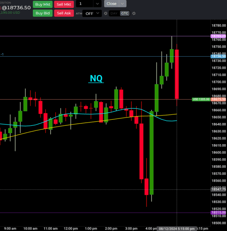Click the 18547.75 crosshair price label
Image resolution: width=227 pixels, height=231 pixels.
click(218, 189)
